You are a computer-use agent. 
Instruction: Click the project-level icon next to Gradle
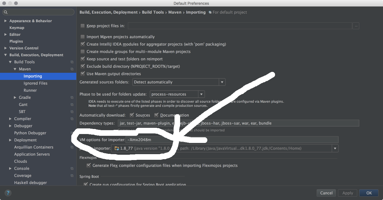[72, 98]
